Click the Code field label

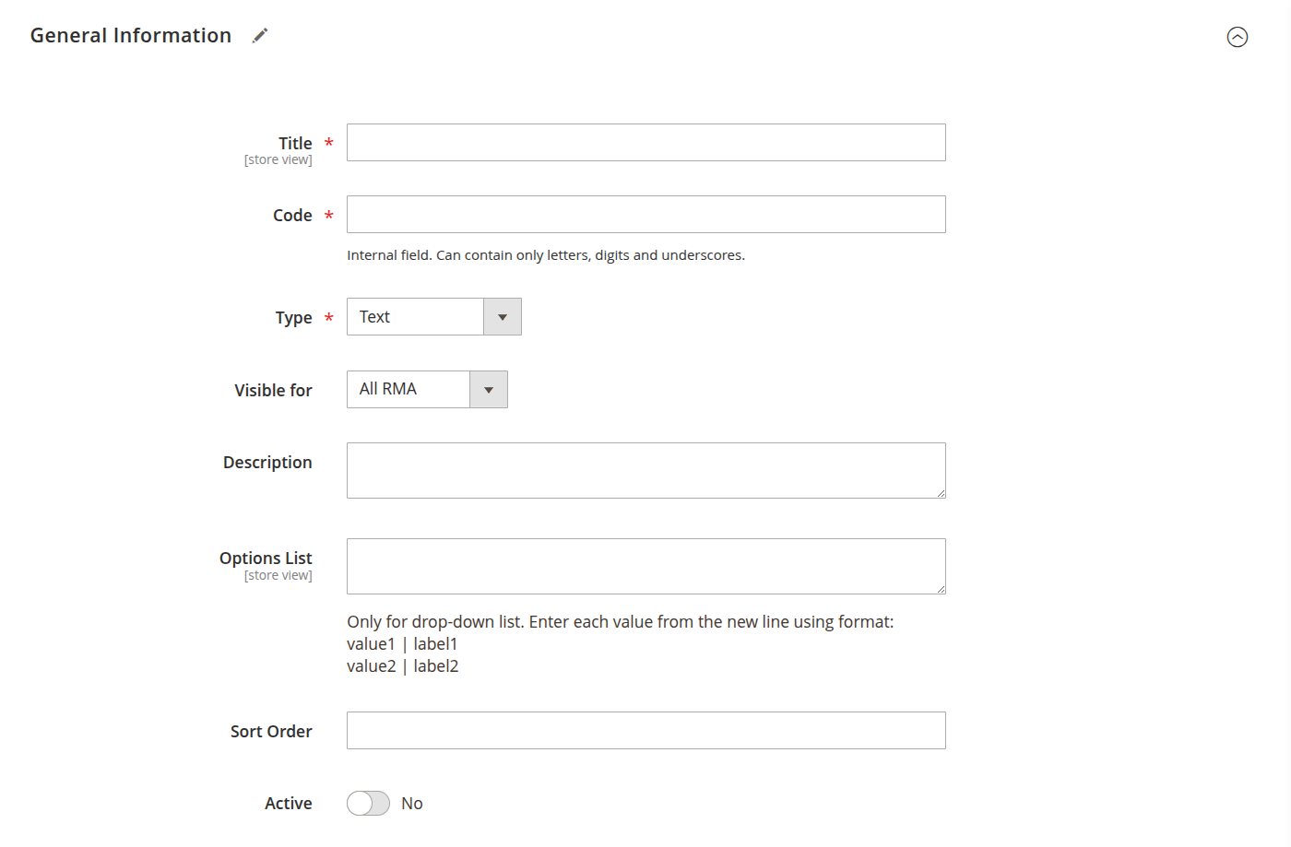point(292,216)
